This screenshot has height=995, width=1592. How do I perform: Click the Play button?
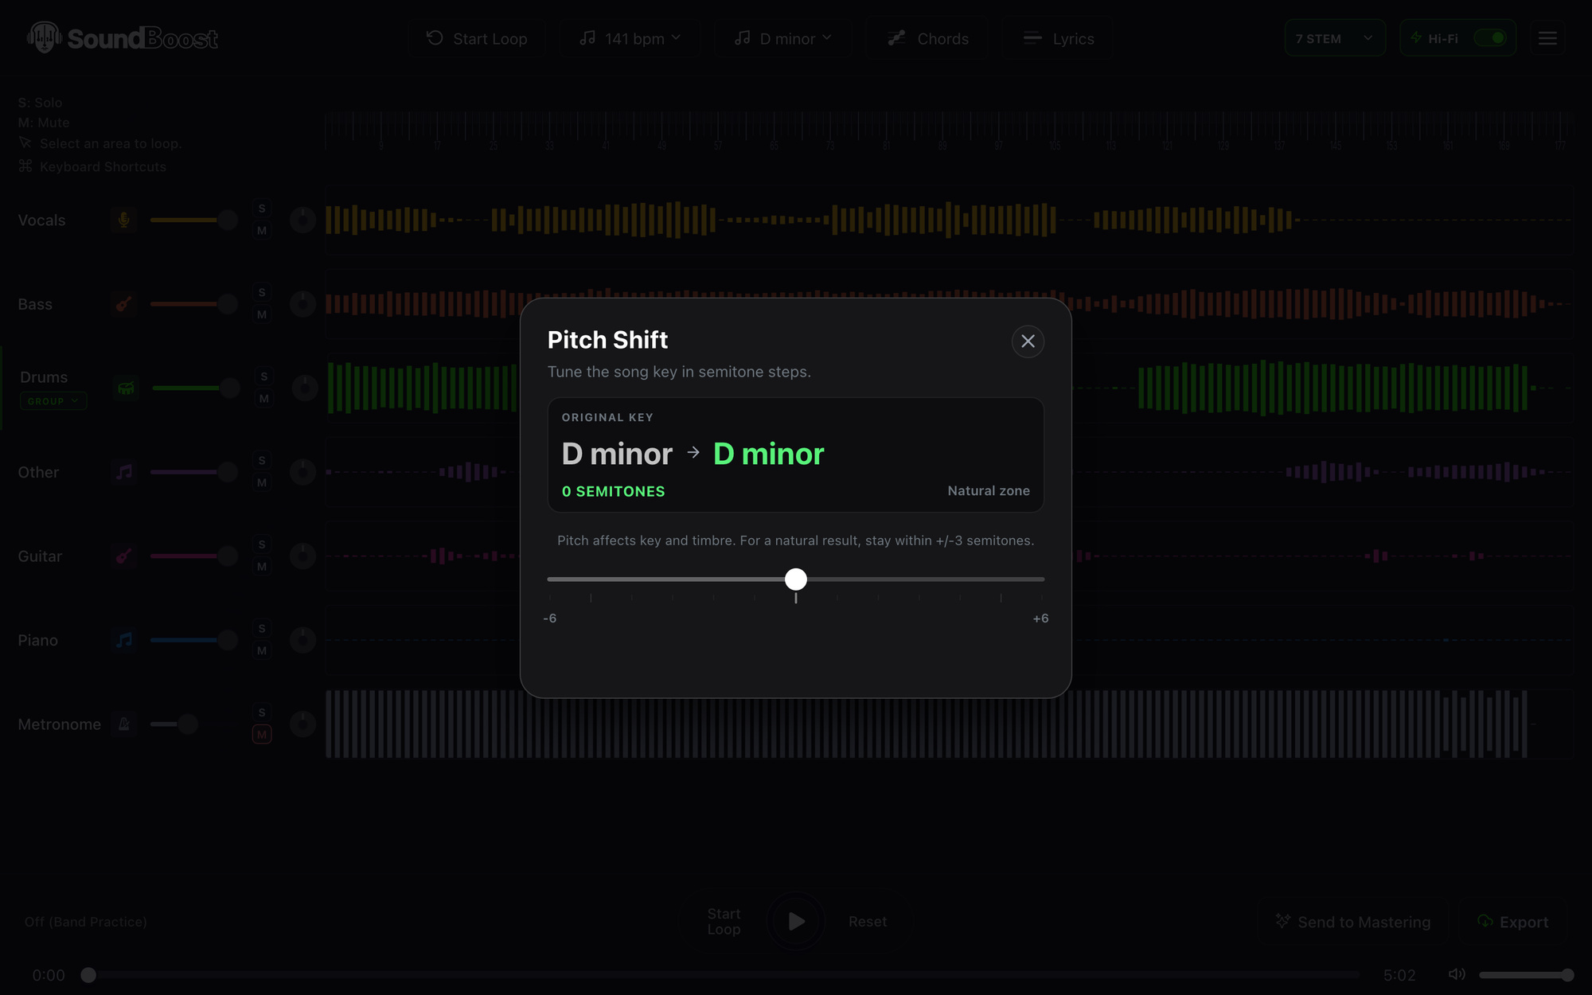(x=796, y=921)
